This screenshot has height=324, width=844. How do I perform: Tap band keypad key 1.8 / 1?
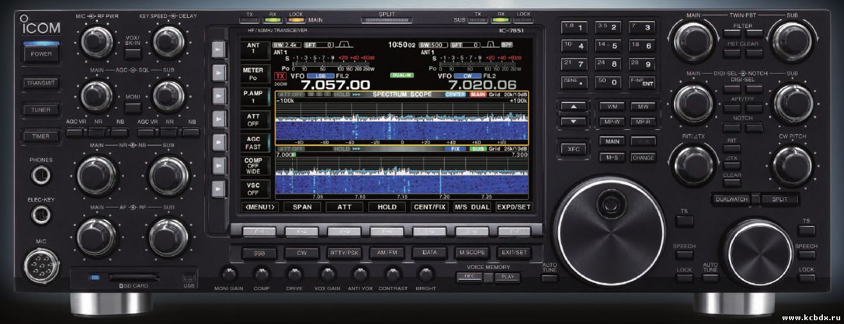click(574, 28)
